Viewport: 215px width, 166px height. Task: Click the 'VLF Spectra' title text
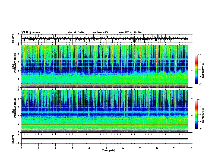[x=31, y=33]
